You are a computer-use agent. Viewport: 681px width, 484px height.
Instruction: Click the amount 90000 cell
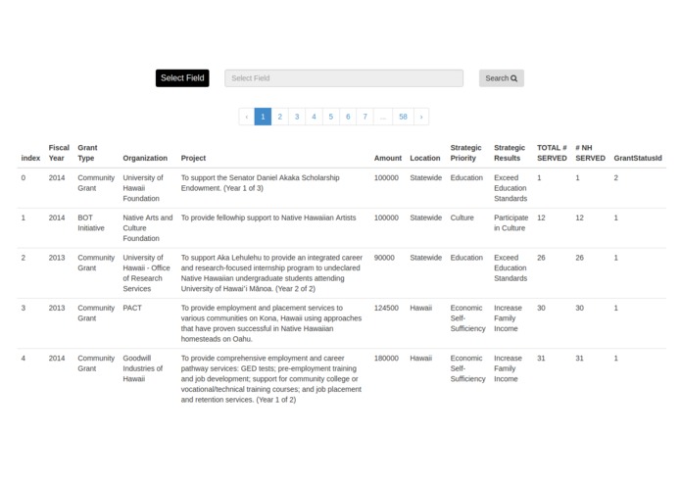384,258
